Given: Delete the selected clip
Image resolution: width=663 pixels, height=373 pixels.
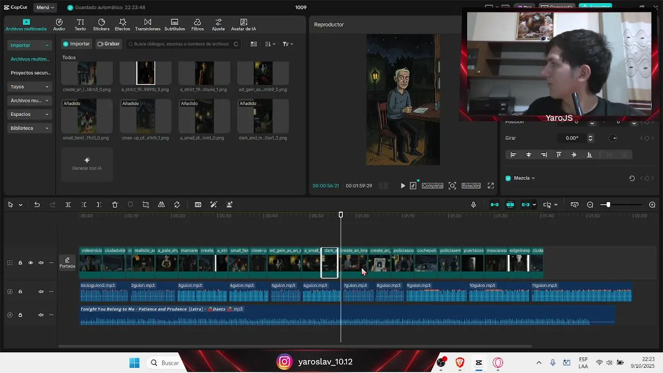Looking at the screenshot, I should tap(115, 205).
